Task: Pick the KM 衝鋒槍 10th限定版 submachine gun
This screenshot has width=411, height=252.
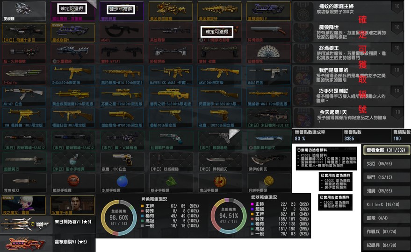Action: (24, 118)
